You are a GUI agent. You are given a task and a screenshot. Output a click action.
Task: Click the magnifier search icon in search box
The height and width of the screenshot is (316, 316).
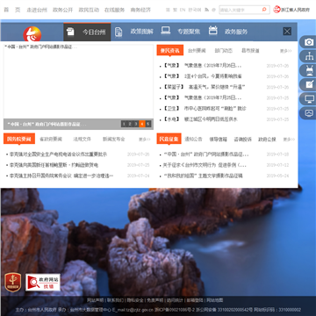(x=264, y=10)
